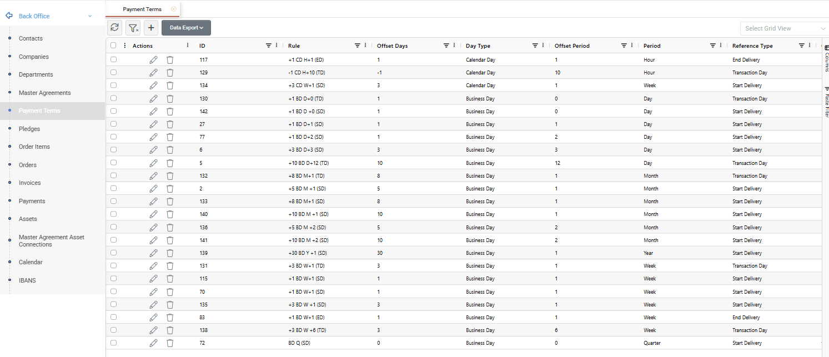Open the Select Grid View combo box
Image resolution: width=829 pixels, height=357 pixels.
784,28
